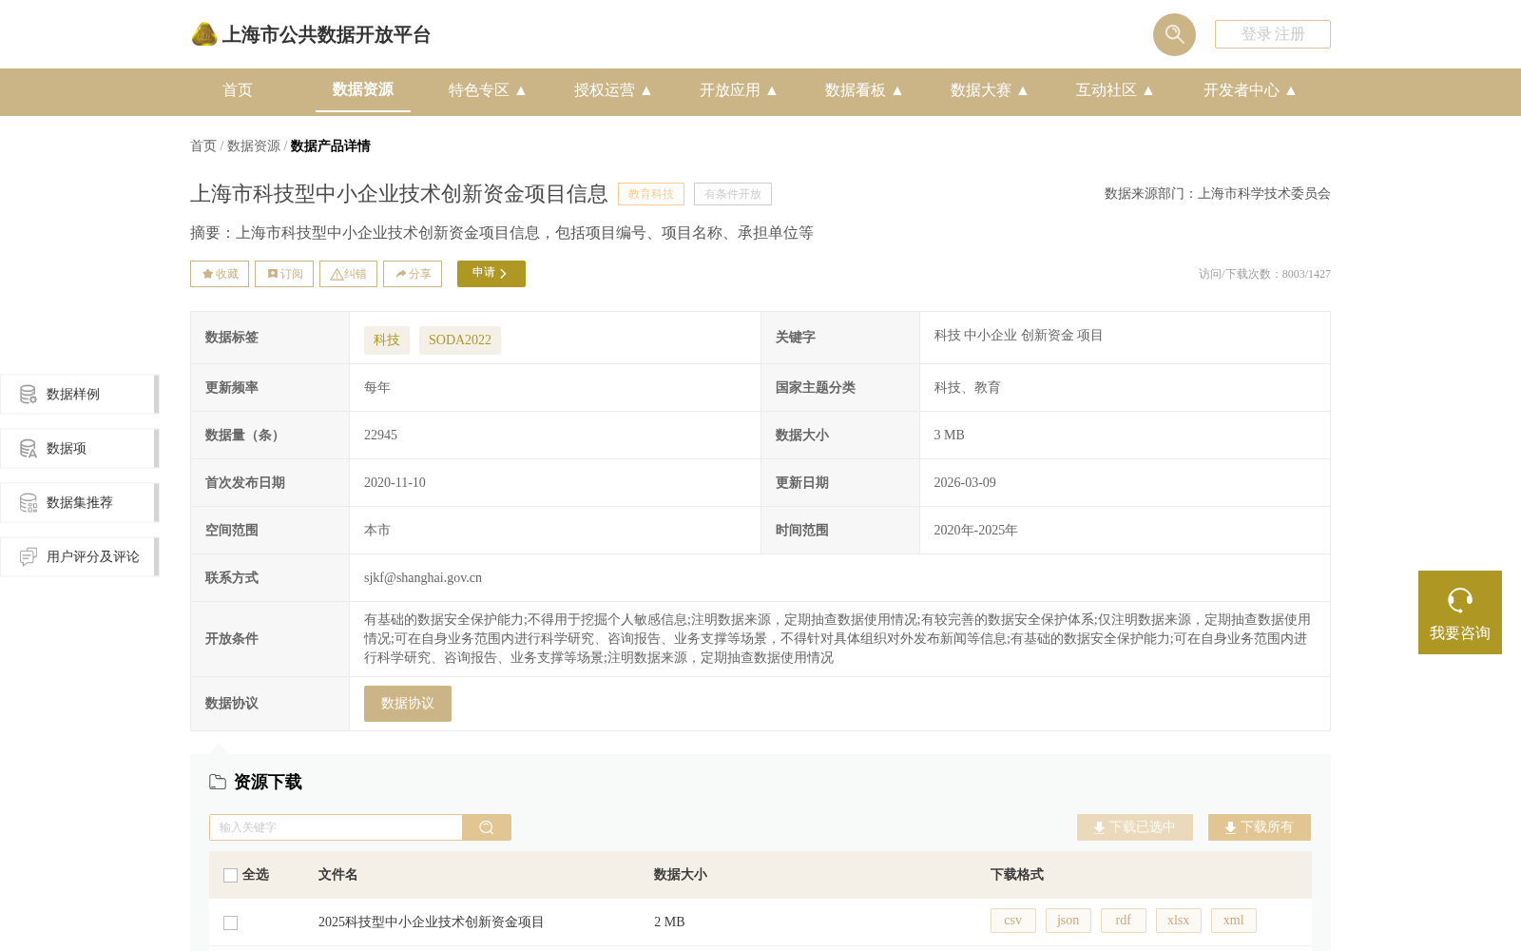Go to 首页 in navigation bar
1521x951 pixels.
pos(238,90)
